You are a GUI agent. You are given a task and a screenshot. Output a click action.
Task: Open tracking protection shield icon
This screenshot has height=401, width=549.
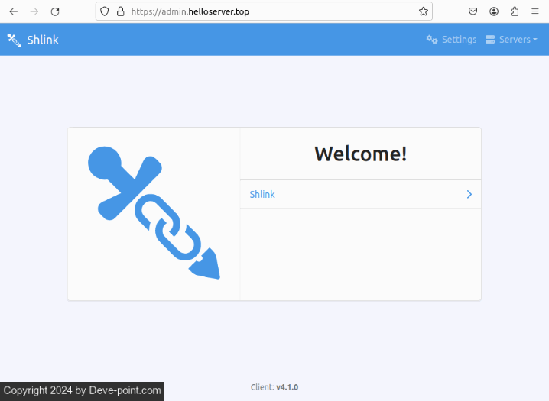[105, 11]
